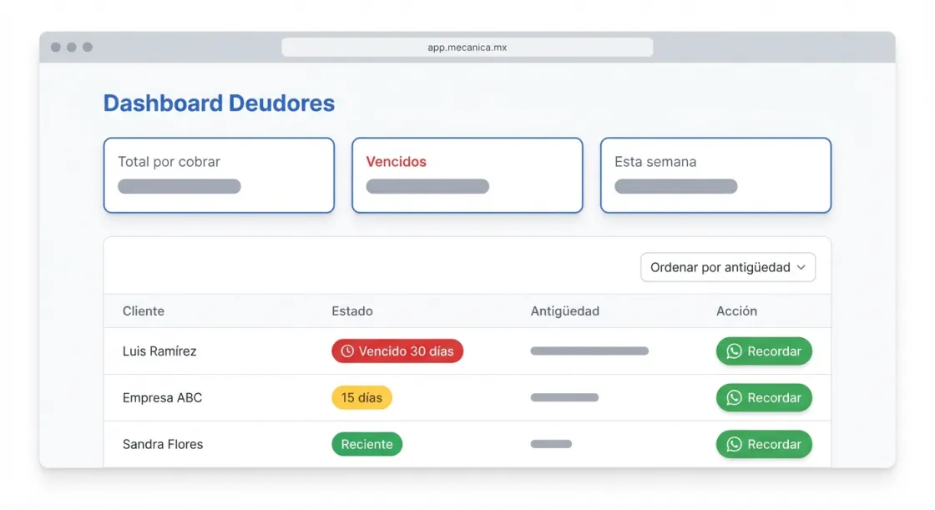This screenshot has width=935, height=510.
Task: Click the Antigüedad column header
Action: tap(564, 311)
